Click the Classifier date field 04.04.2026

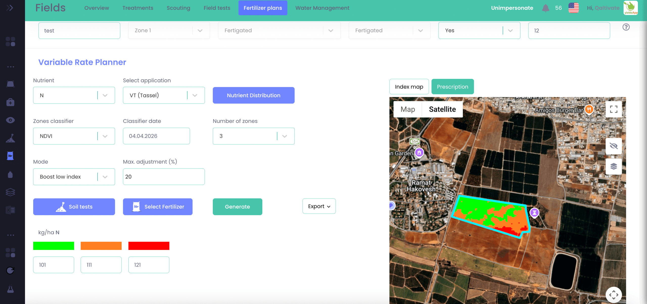pyautogui.click(x=156, y=136)
